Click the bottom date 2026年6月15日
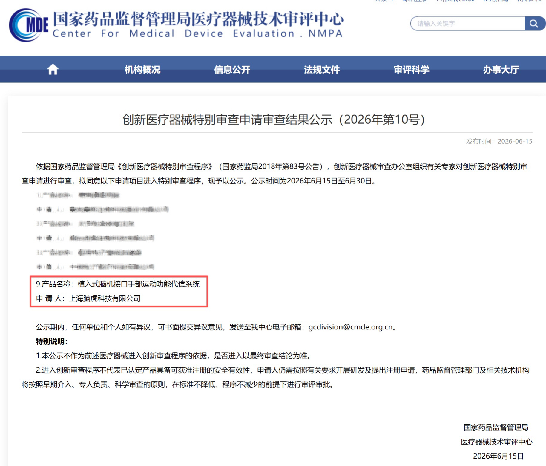 pos(498,456)
